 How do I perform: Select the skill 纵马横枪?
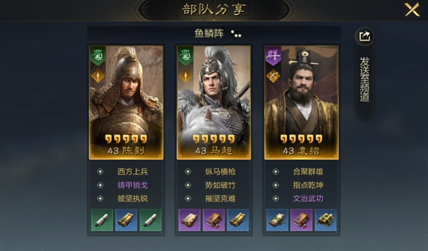tap(220, 172)
